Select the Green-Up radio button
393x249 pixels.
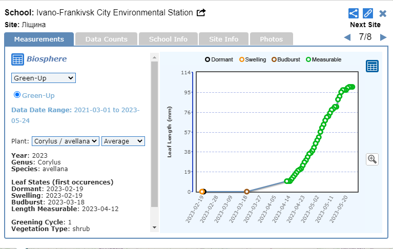(x=17, y=95)
